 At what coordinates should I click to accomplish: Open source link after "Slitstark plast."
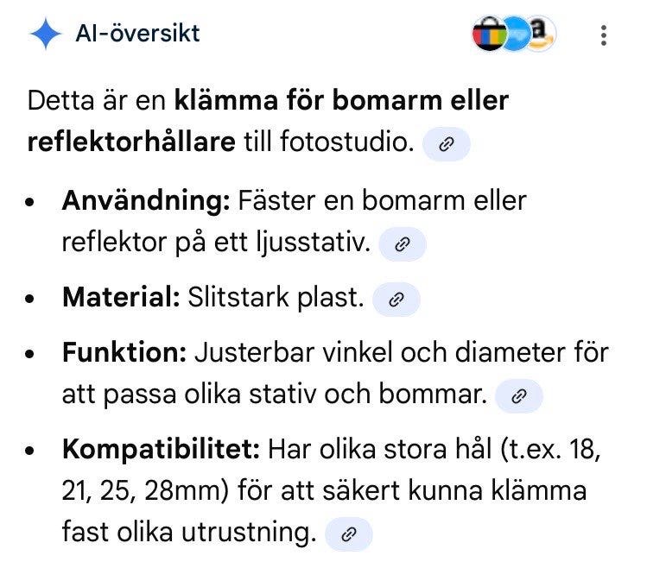[x=396, y=300]
